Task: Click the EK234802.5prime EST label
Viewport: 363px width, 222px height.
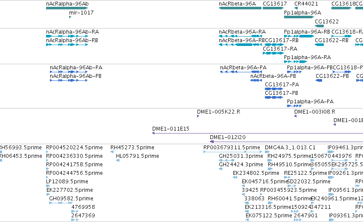Action: click(256, 173)
